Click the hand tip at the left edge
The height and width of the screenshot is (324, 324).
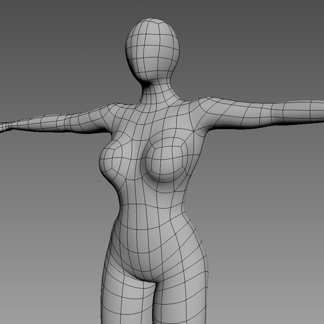3,127
